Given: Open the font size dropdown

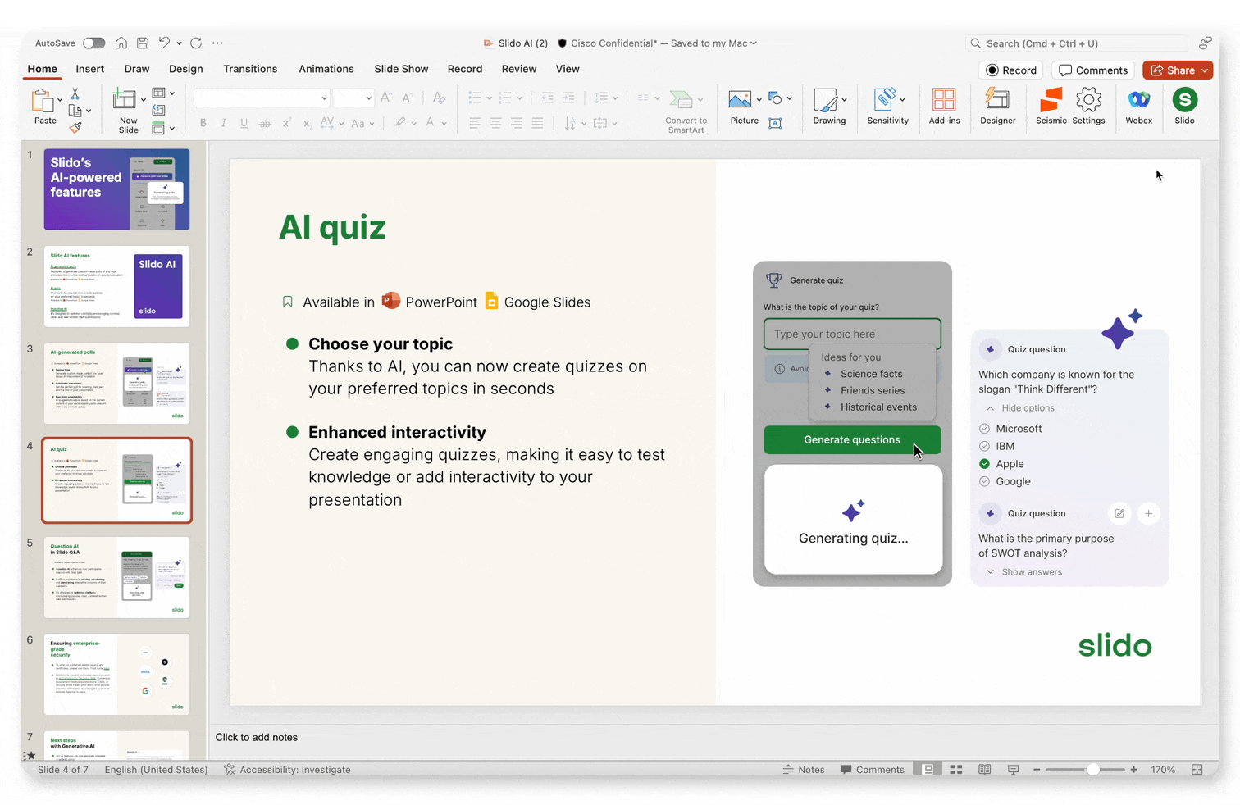Looking at the screenshot, I should [369, 98].
